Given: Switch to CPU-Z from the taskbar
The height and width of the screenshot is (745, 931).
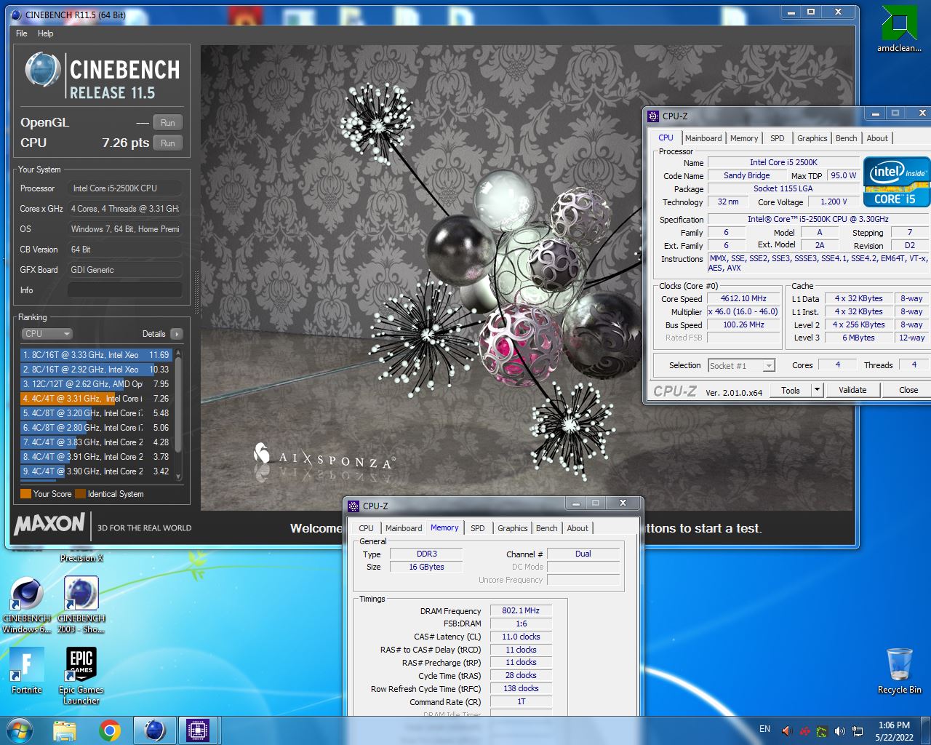Looking at the screenshot, I should [x=198, y=730].
